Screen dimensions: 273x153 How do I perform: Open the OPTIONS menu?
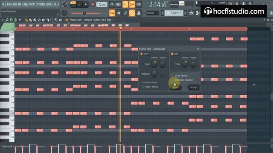tap(40, 4)
